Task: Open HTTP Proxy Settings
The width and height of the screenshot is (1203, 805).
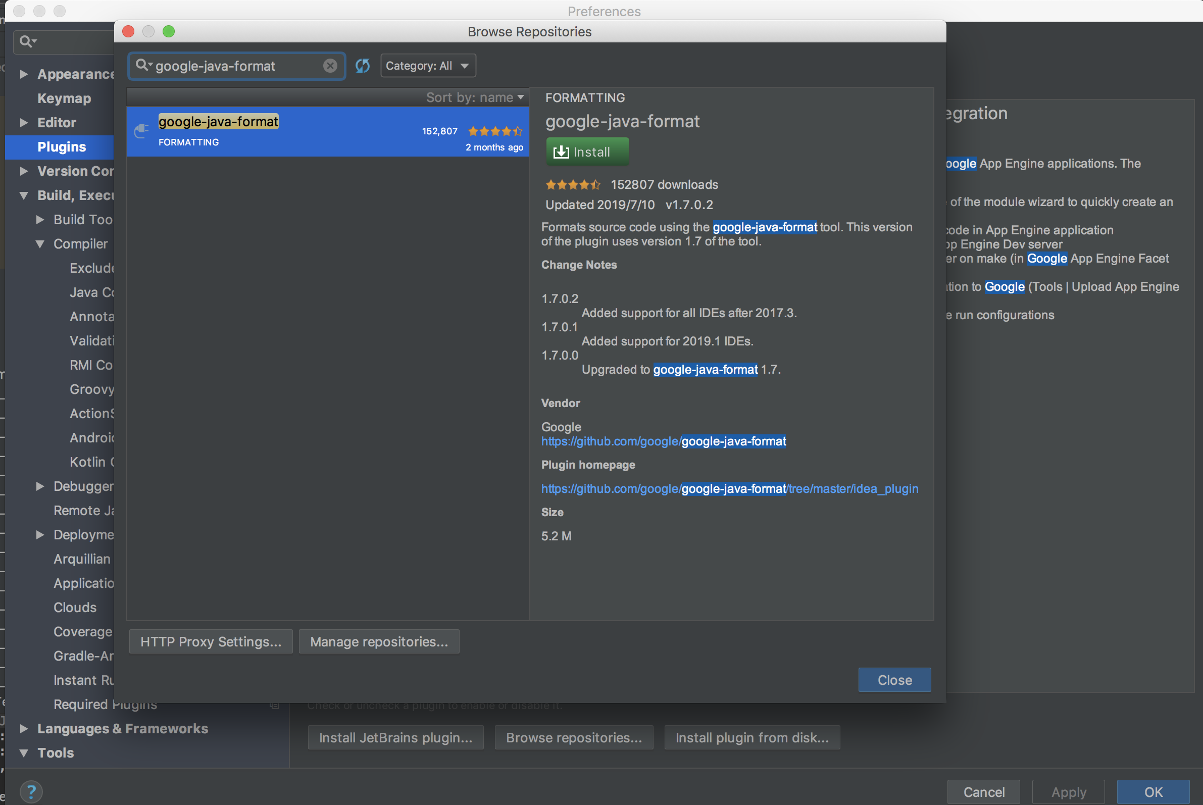Action: coord(211,641)
